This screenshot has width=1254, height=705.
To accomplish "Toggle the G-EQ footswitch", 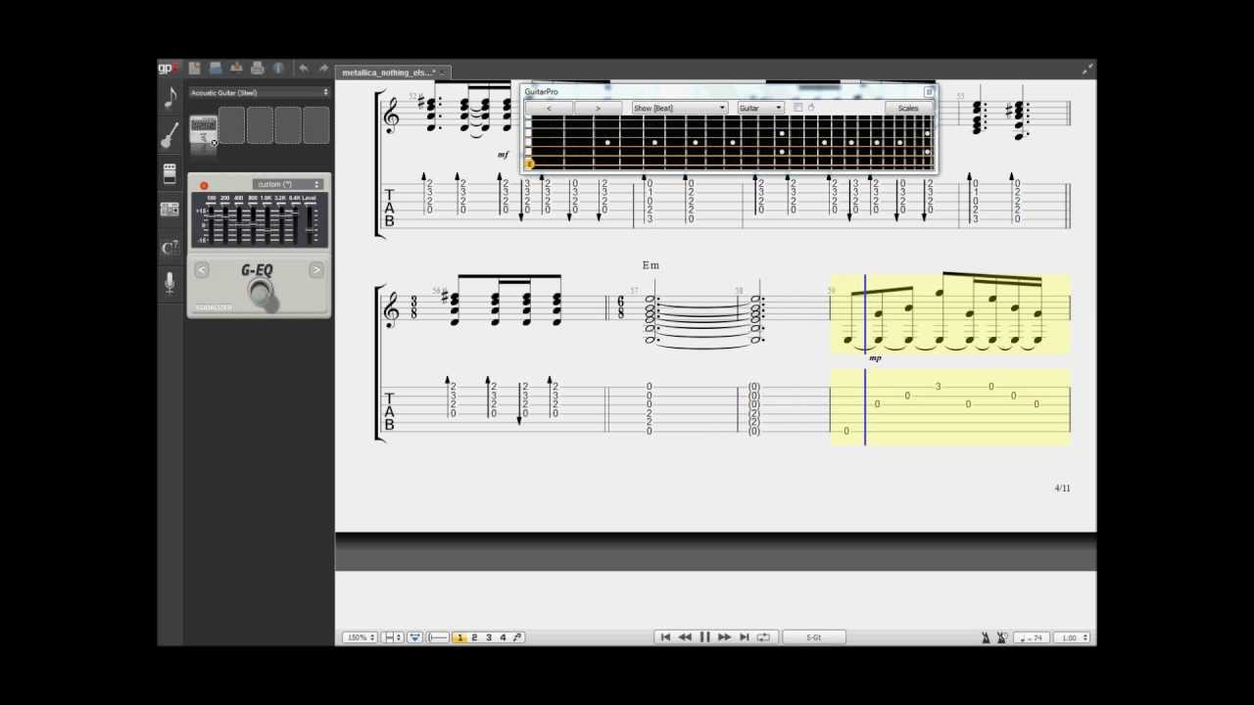I will pyautogui.click(x=260, y=291).
